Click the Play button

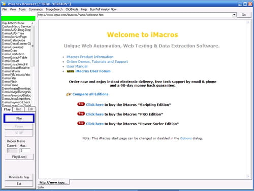[x=19, y=119]
